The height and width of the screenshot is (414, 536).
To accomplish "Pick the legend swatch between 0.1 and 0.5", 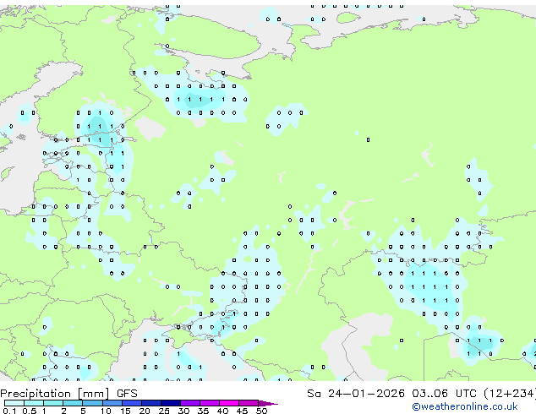I will pos(14,403).
